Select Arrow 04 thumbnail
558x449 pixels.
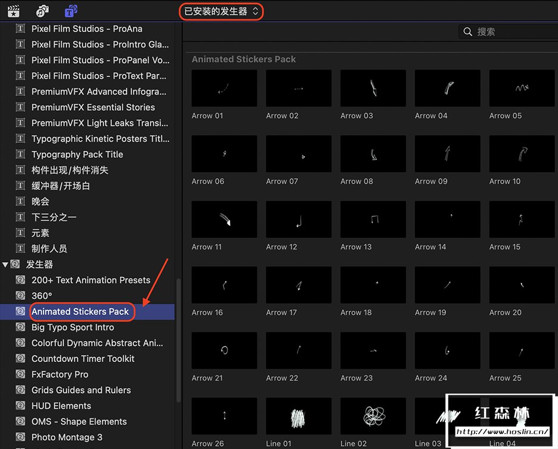point(447,88)
